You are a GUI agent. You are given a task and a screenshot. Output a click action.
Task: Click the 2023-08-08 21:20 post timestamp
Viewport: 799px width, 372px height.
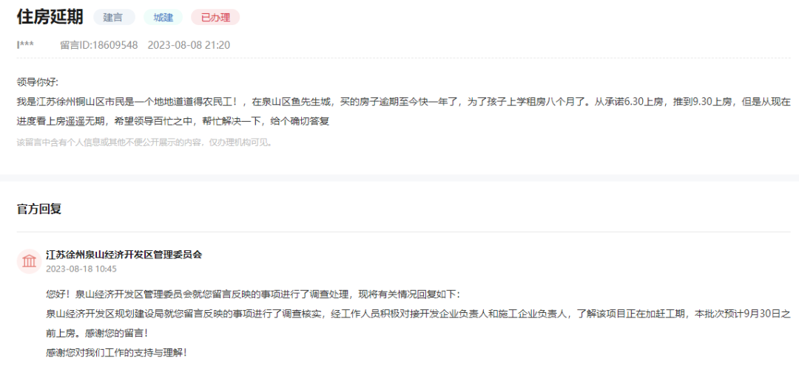(x=189, y=45)
